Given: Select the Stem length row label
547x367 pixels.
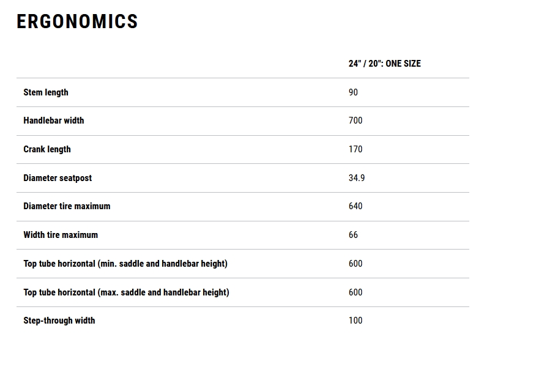Looking at the screenshot, I should [x=46, y=92].
